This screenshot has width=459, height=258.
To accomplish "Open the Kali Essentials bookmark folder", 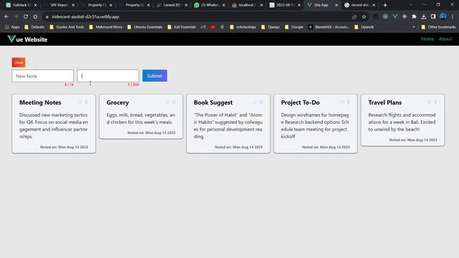I will pyautogui.click(x=181, y=27).
